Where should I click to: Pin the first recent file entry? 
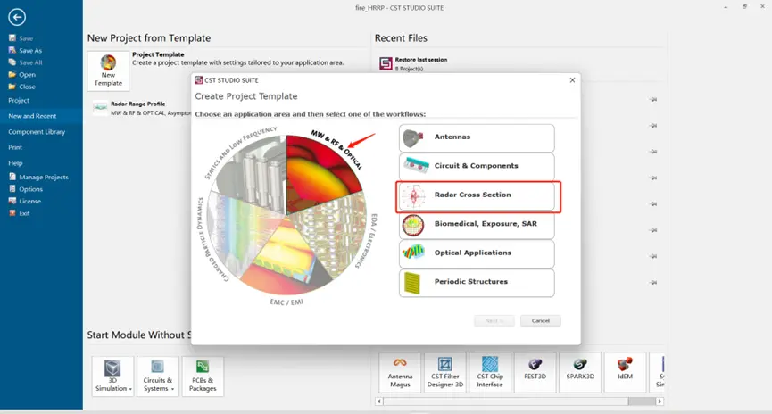pos(652,99)
